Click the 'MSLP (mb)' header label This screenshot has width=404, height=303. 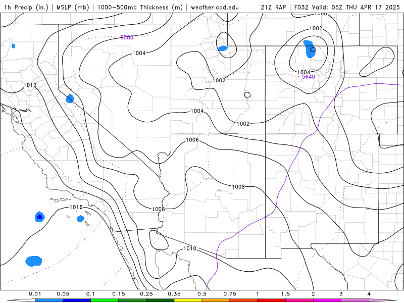point(73,7)
